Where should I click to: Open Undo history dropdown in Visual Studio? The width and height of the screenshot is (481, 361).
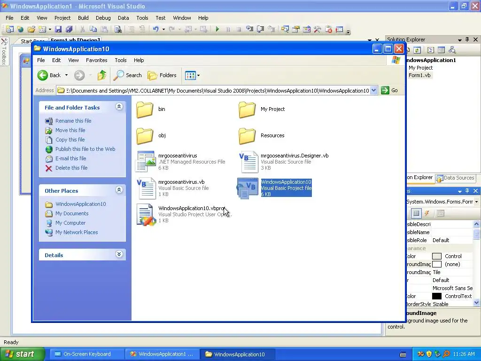163,29
